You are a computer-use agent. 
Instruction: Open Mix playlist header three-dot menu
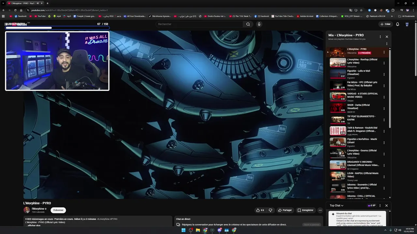tap(380, 37)
